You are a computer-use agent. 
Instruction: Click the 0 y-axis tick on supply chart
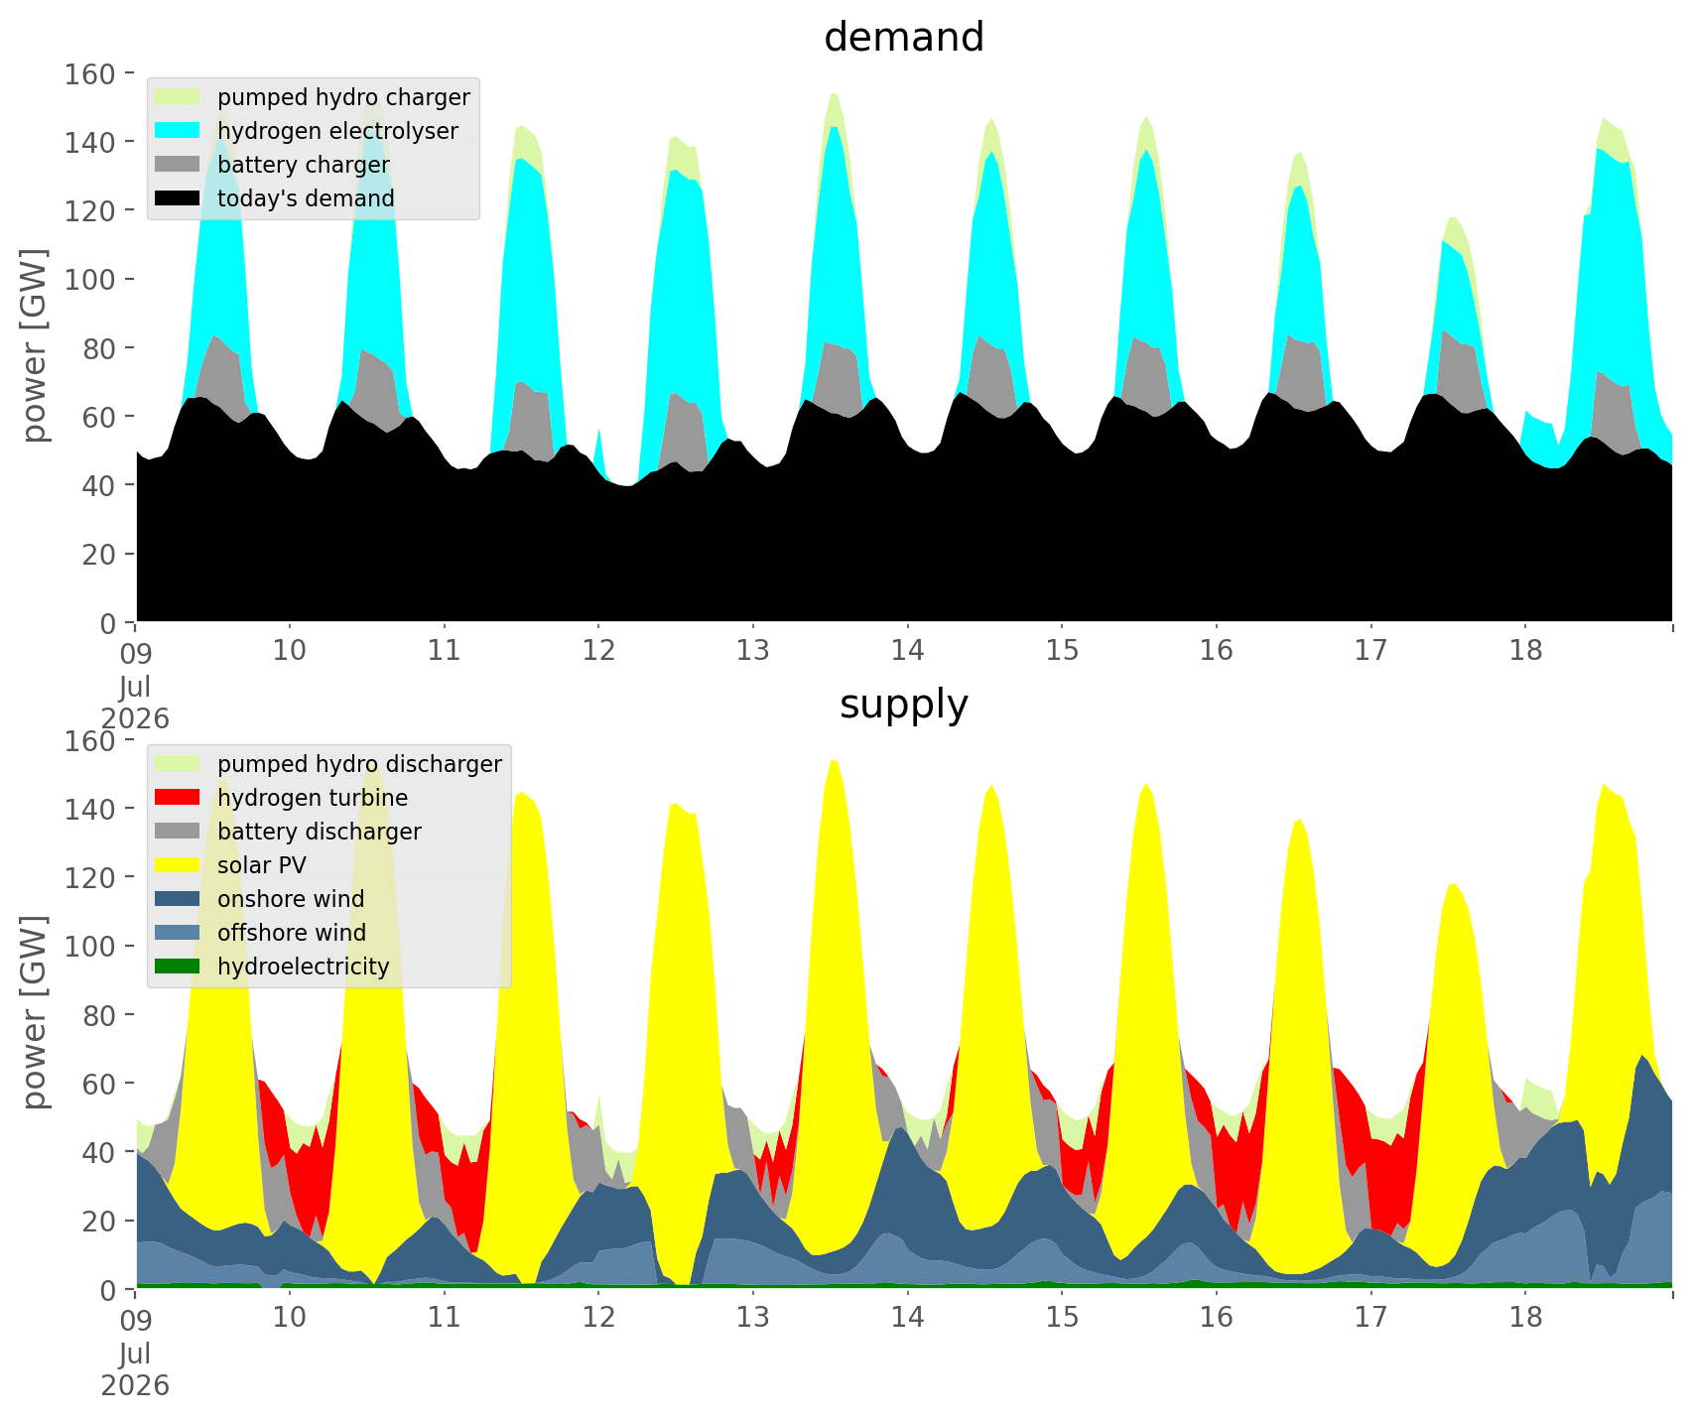(108, 1290)
